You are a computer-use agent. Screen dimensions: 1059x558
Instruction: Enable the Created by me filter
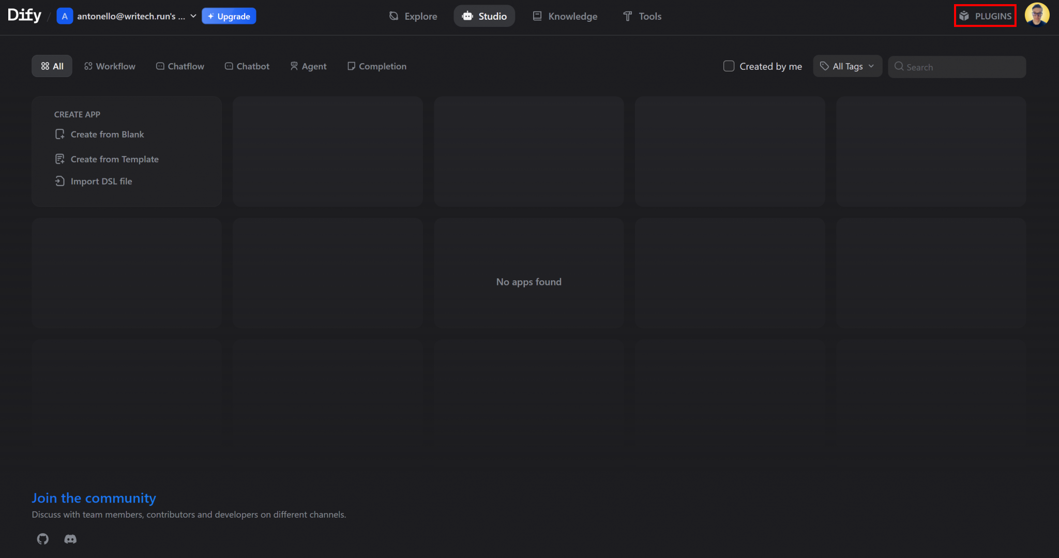729,66
